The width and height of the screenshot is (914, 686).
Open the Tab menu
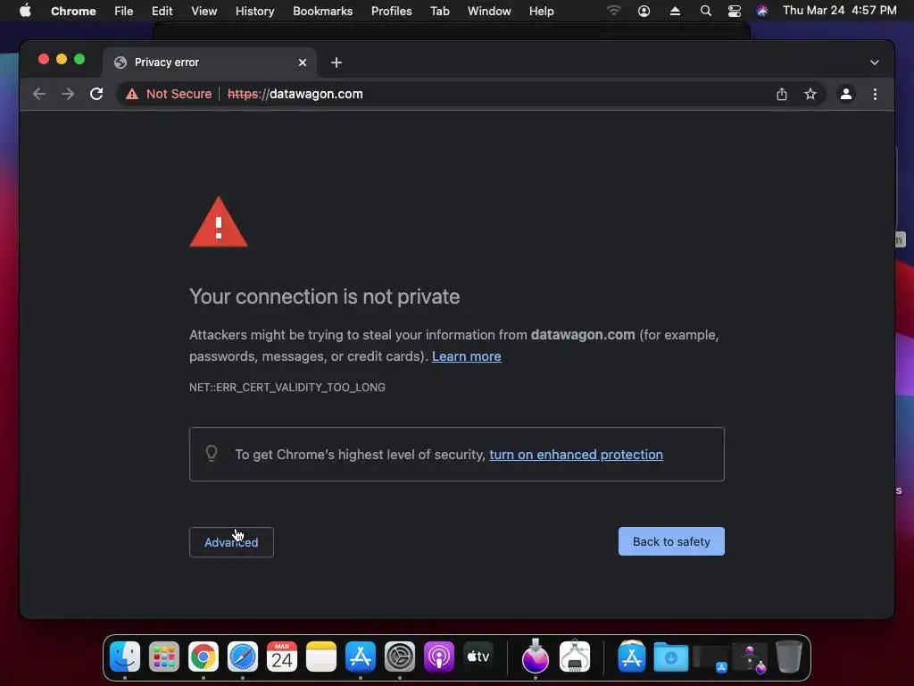pos(439,11)
